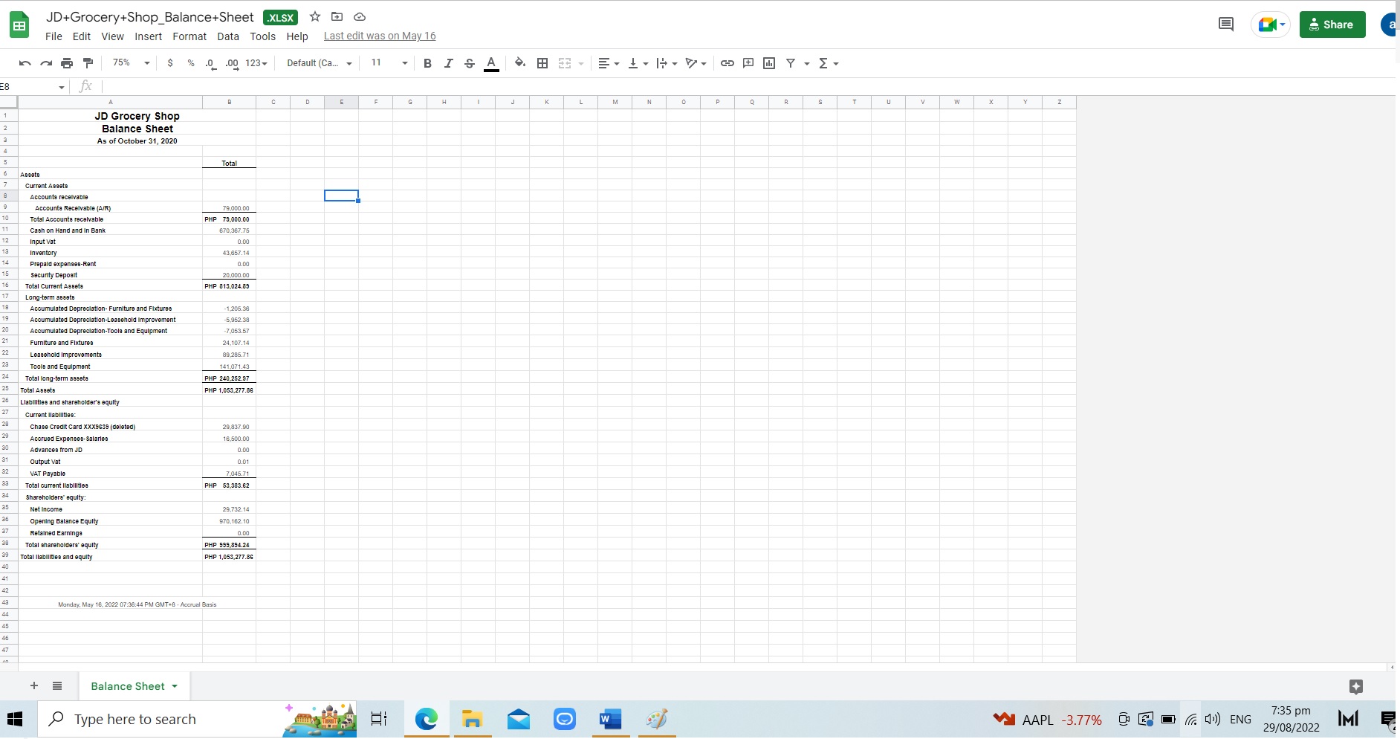
Task: Open the zoom 75% dropdown
Action: [x=131, y=63]
